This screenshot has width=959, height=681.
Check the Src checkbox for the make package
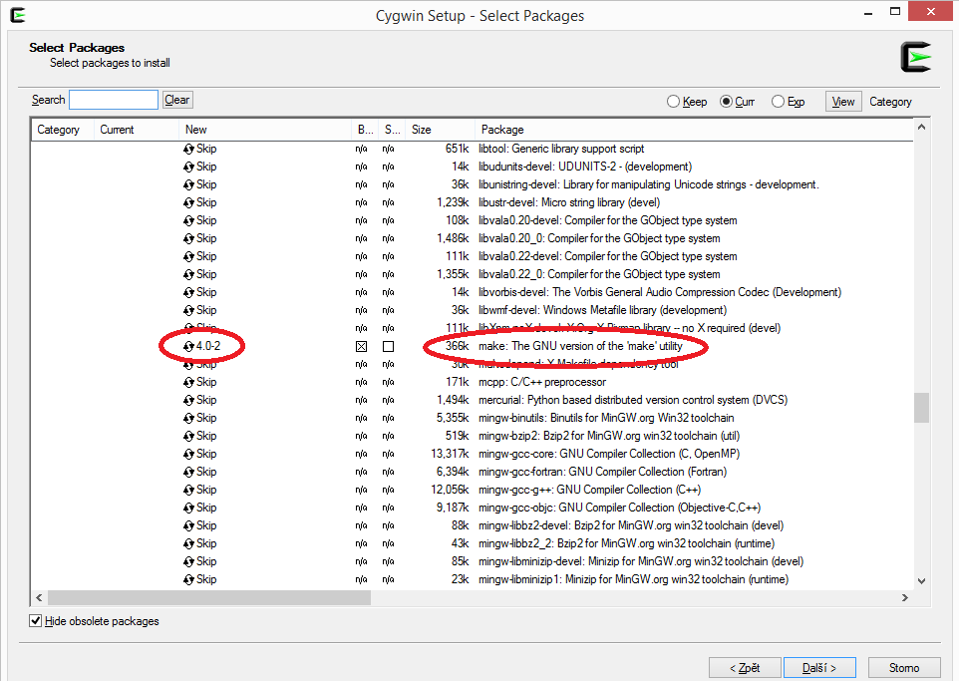coord(389,346)
